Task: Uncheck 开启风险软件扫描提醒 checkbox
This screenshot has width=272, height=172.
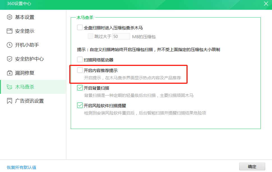Action: click(80, 105)
